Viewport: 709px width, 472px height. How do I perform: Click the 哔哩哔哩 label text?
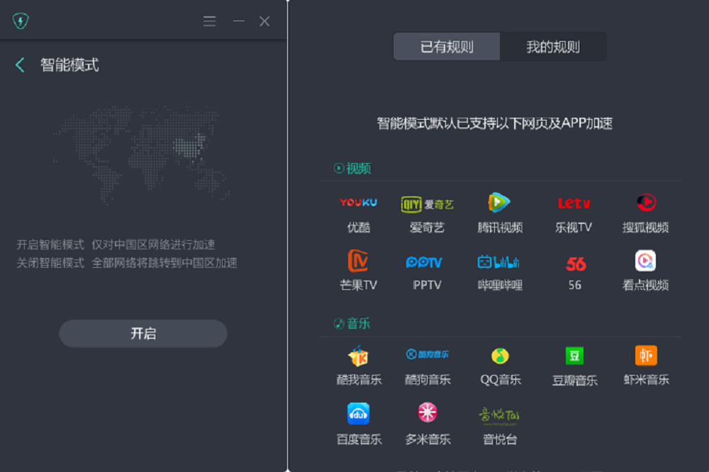click(500, 285)
